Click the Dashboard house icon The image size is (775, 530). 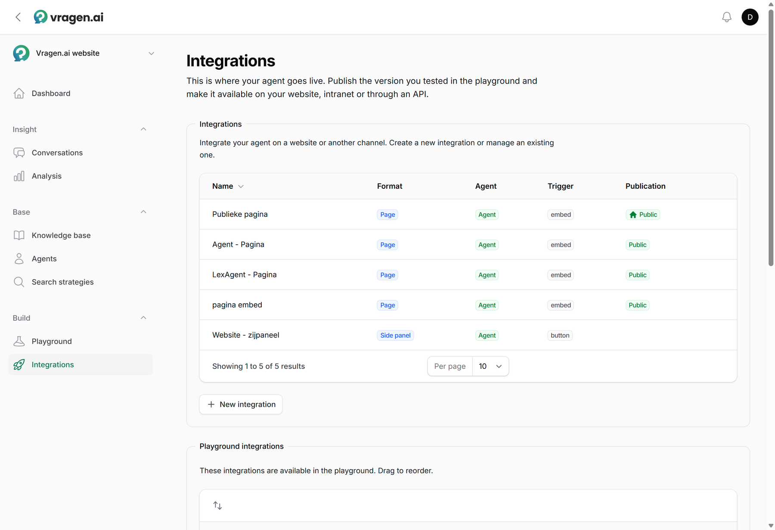[x=19, y=94]
